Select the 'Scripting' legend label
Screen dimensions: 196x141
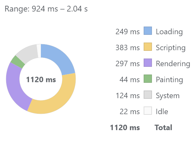click(171, 48)
